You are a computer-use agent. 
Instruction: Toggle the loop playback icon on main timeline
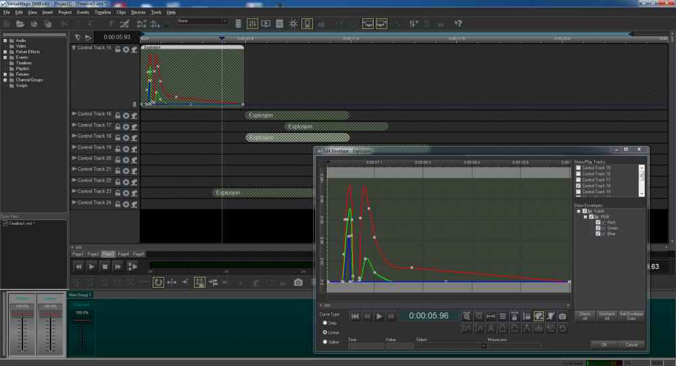tap(158, 282)
